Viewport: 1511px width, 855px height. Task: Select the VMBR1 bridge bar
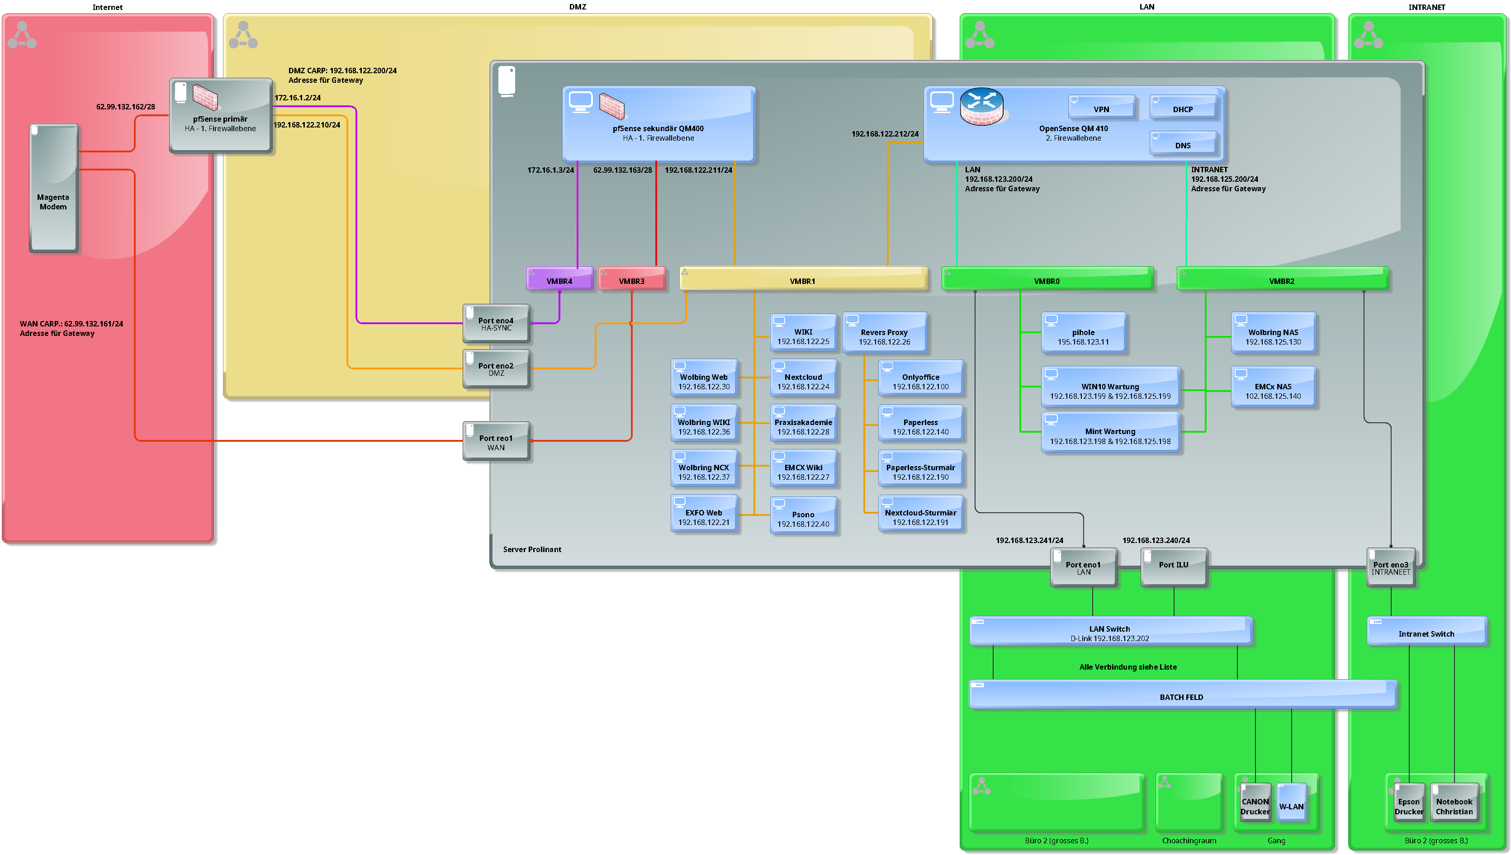[x=803, y=279]
